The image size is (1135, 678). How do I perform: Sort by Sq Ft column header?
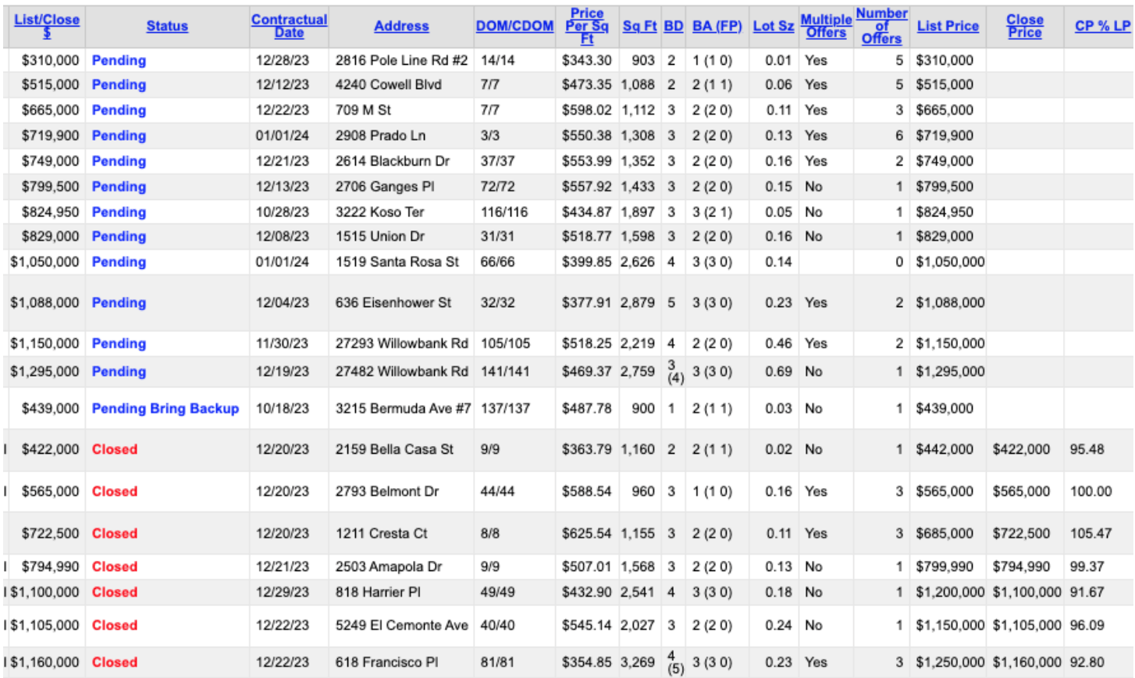pyautogui.click(x=639, y=26)
